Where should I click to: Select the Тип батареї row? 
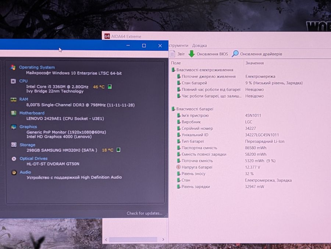[x=231, y=141]
